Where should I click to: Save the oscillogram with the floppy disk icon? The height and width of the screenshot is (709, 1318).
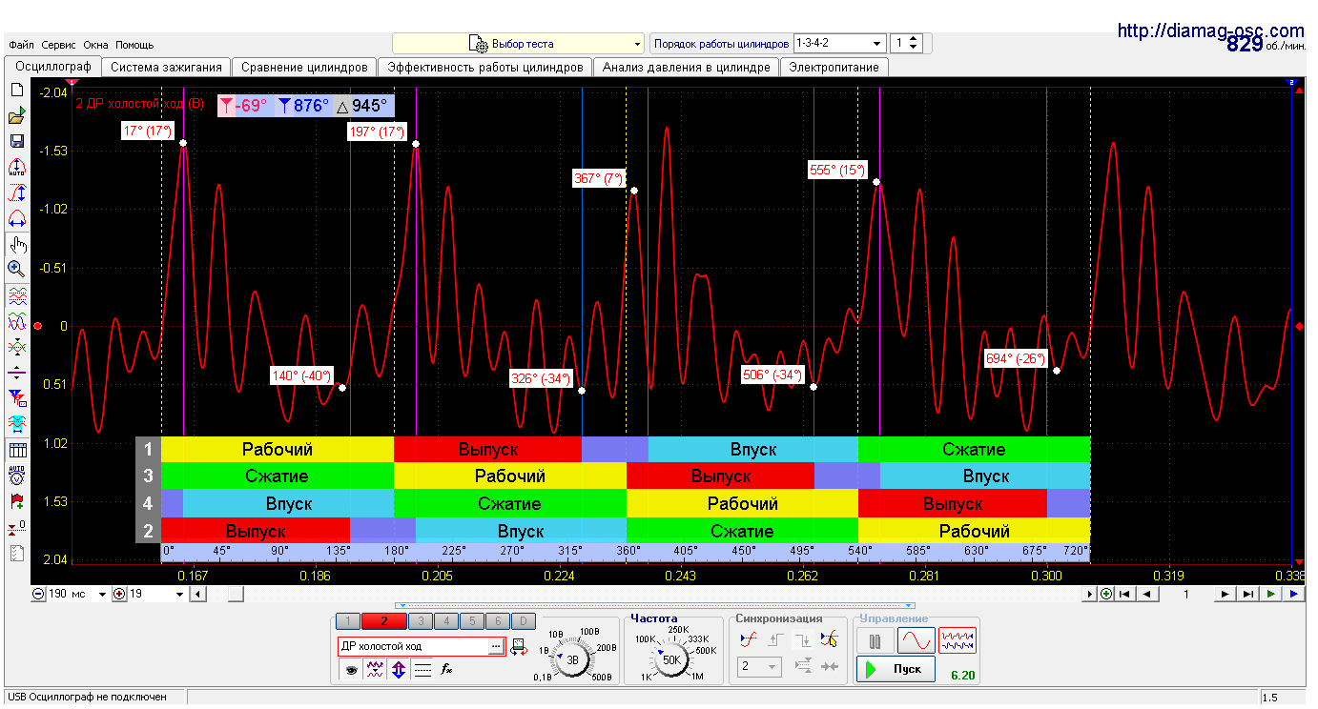pos(16,142)
